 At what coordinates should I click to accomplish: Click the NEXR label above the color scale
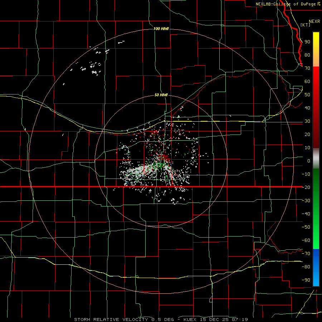tap(314, 21)
